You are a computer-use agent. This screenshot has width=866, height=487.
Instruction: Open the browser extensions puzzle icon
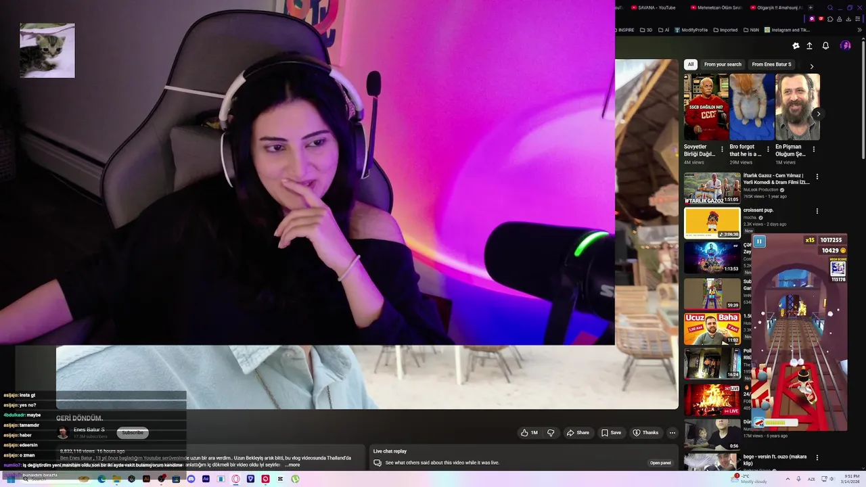tap(830, 19)
